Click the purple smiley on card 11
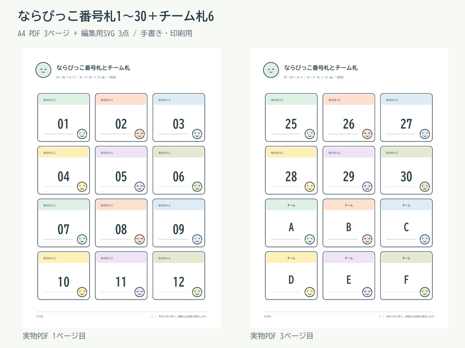The height and width of the screenshot is (348, 465). coord(140,292)
